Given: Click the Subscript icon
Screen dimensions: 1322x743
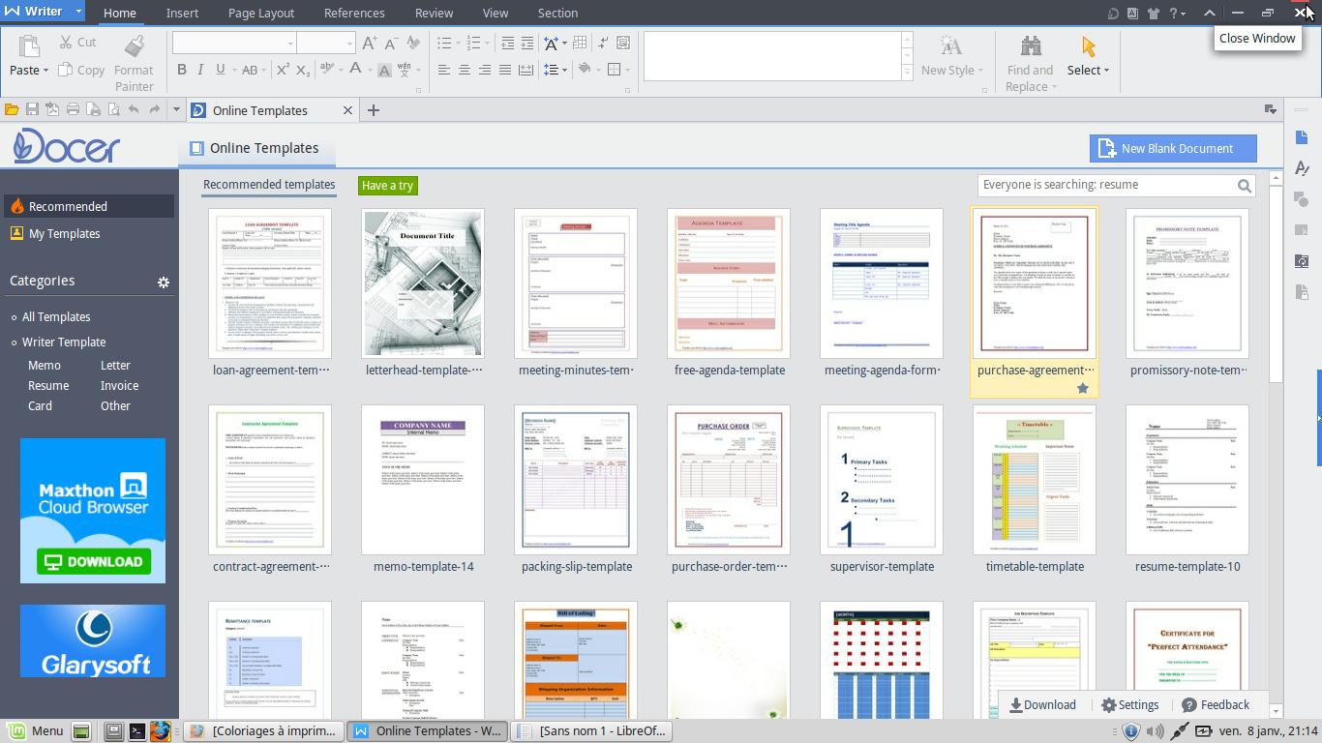Looking at the screenshot, I should point(303,70).
